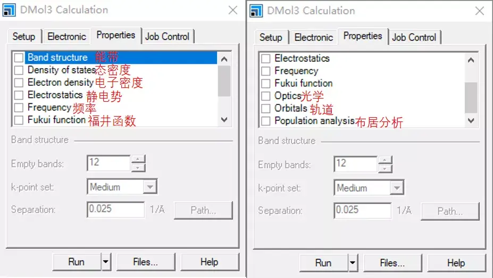Switch to the Setup tab in left dialog
The width and height of the screenshot is (493, 278).
[x=24, y=37]
